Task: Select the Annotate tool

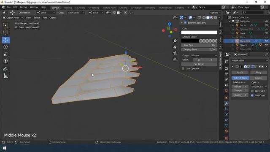Action: pos(5,69)
